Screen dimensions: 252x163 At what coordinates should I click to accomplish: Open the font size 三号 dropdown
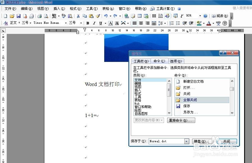coord(81,23)
